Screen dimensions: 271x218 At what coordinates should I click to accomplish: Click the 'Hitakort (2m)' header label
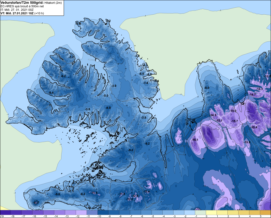(x=53, y=3)
